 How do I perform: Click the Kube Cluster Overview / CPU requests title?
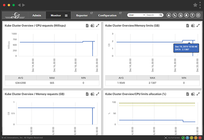[35, 26]
